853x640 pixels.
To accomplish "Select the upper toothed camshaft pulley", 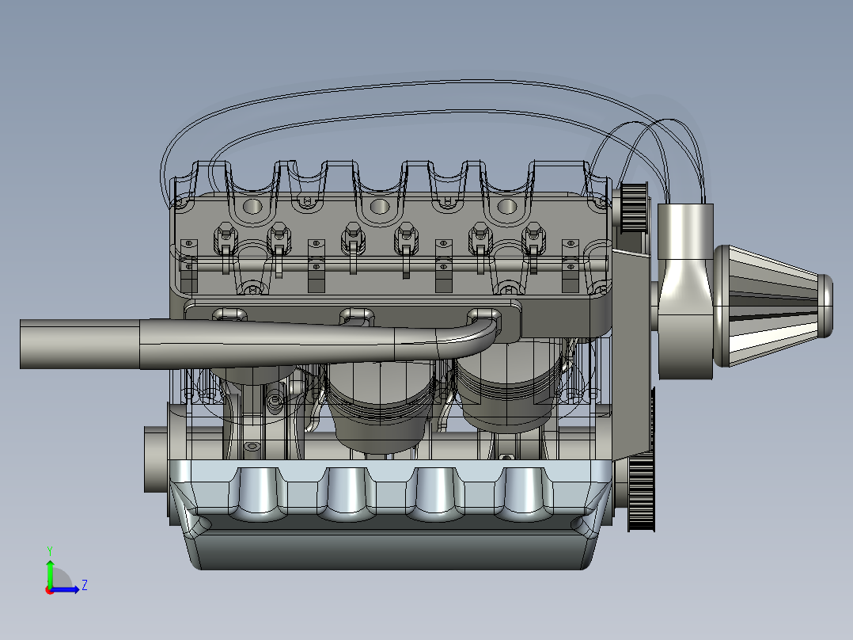I will coord(634,208).
